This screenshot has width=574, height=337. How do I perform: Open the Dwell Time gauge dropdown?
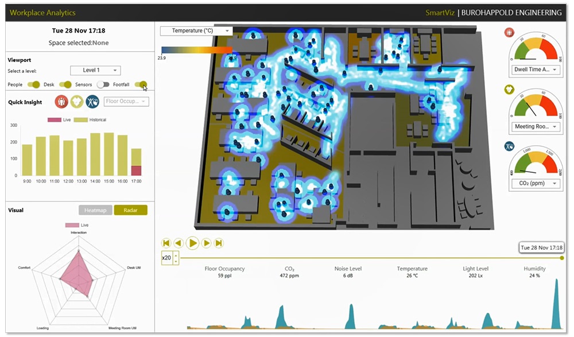click(x=536, y=69)
